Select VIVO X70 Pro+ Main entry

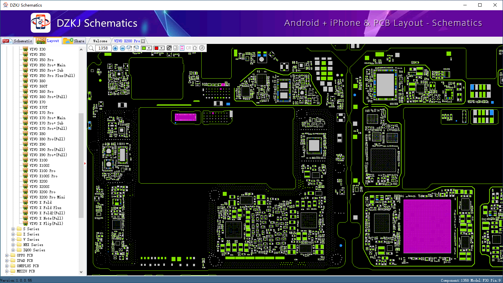click(x=48, y=118)
